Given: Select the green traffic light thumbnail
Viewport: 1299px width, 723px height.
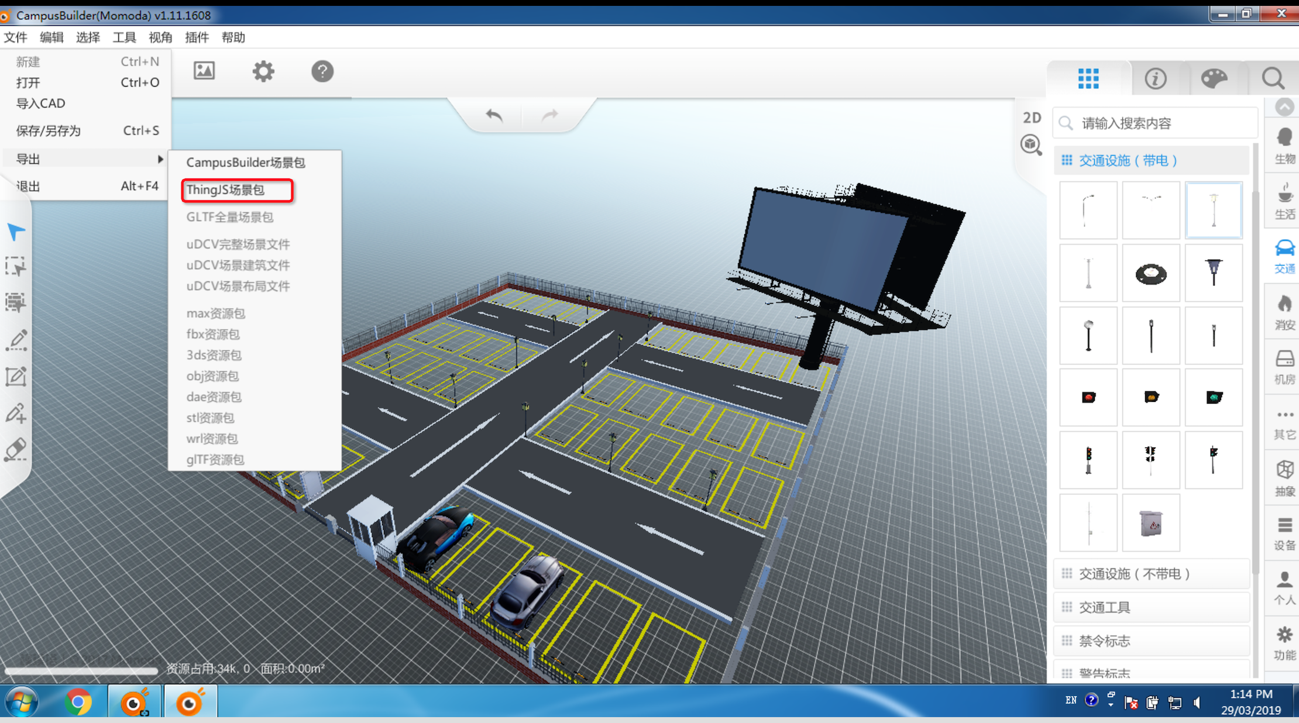Looking at the screenshot, I should (x=1214, y=398).
